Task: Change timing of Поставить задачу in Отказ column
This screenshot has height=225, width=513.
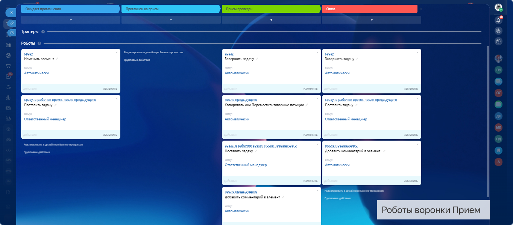Action: (x=361, y=100)
